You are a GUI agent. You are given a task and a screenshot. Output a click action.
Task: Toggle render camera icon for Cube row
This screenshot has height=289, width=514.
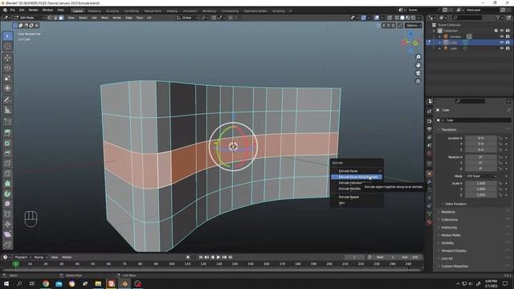508,43
